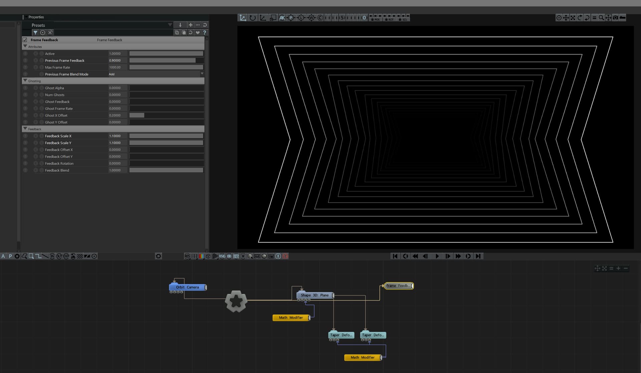Click the redo-style curved arrow in viewport corner
Screen dimensions: 641x373
coord(580,18)
